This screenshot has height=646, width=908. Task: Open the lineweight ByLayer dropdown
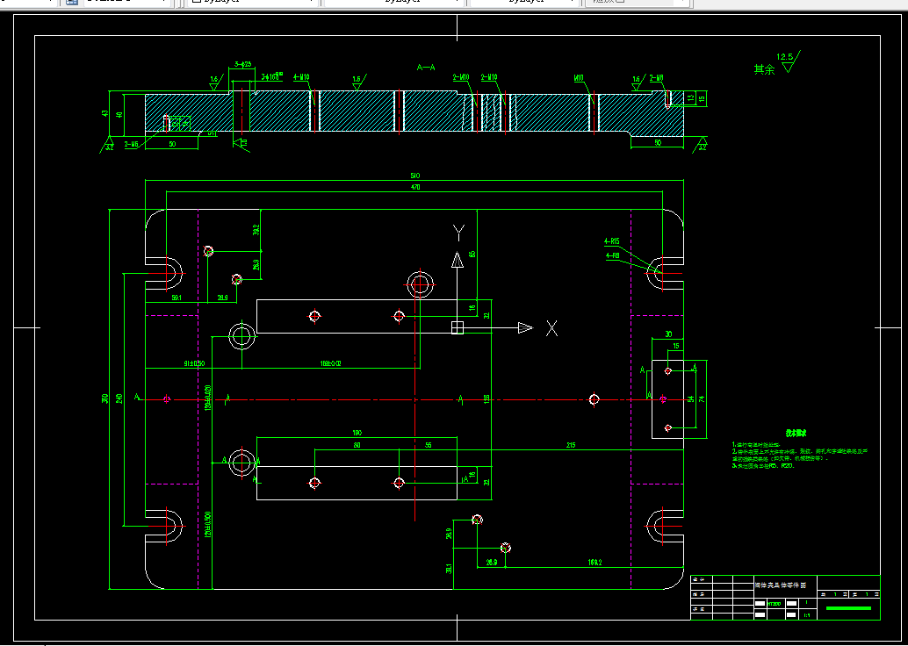(x=524, y=2)
